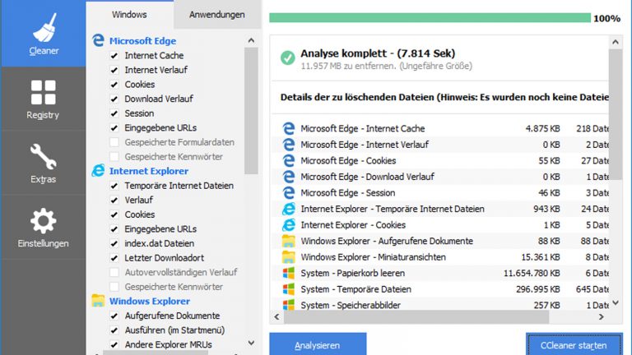Click results horizontal scroll right arrow
Image resolution: width=632 pixels, height=355 pixels.
(x=602, y=316)
